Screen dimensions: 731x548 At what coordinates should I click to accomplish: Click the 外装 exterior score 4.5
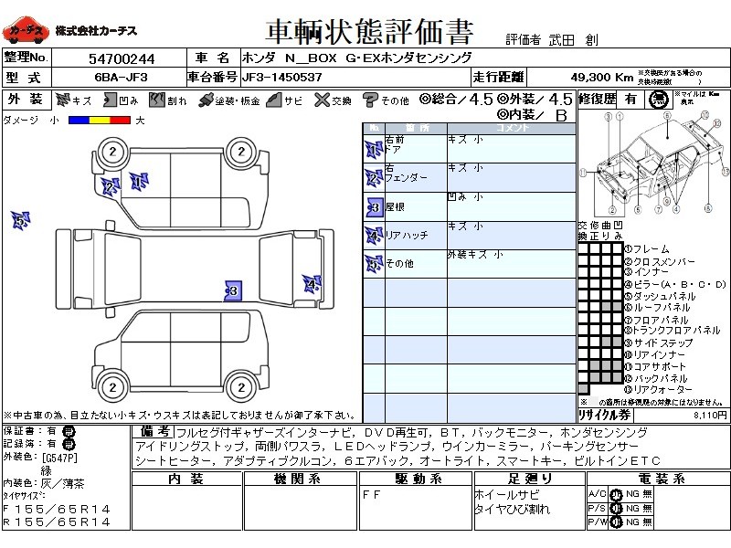point(560,100)
